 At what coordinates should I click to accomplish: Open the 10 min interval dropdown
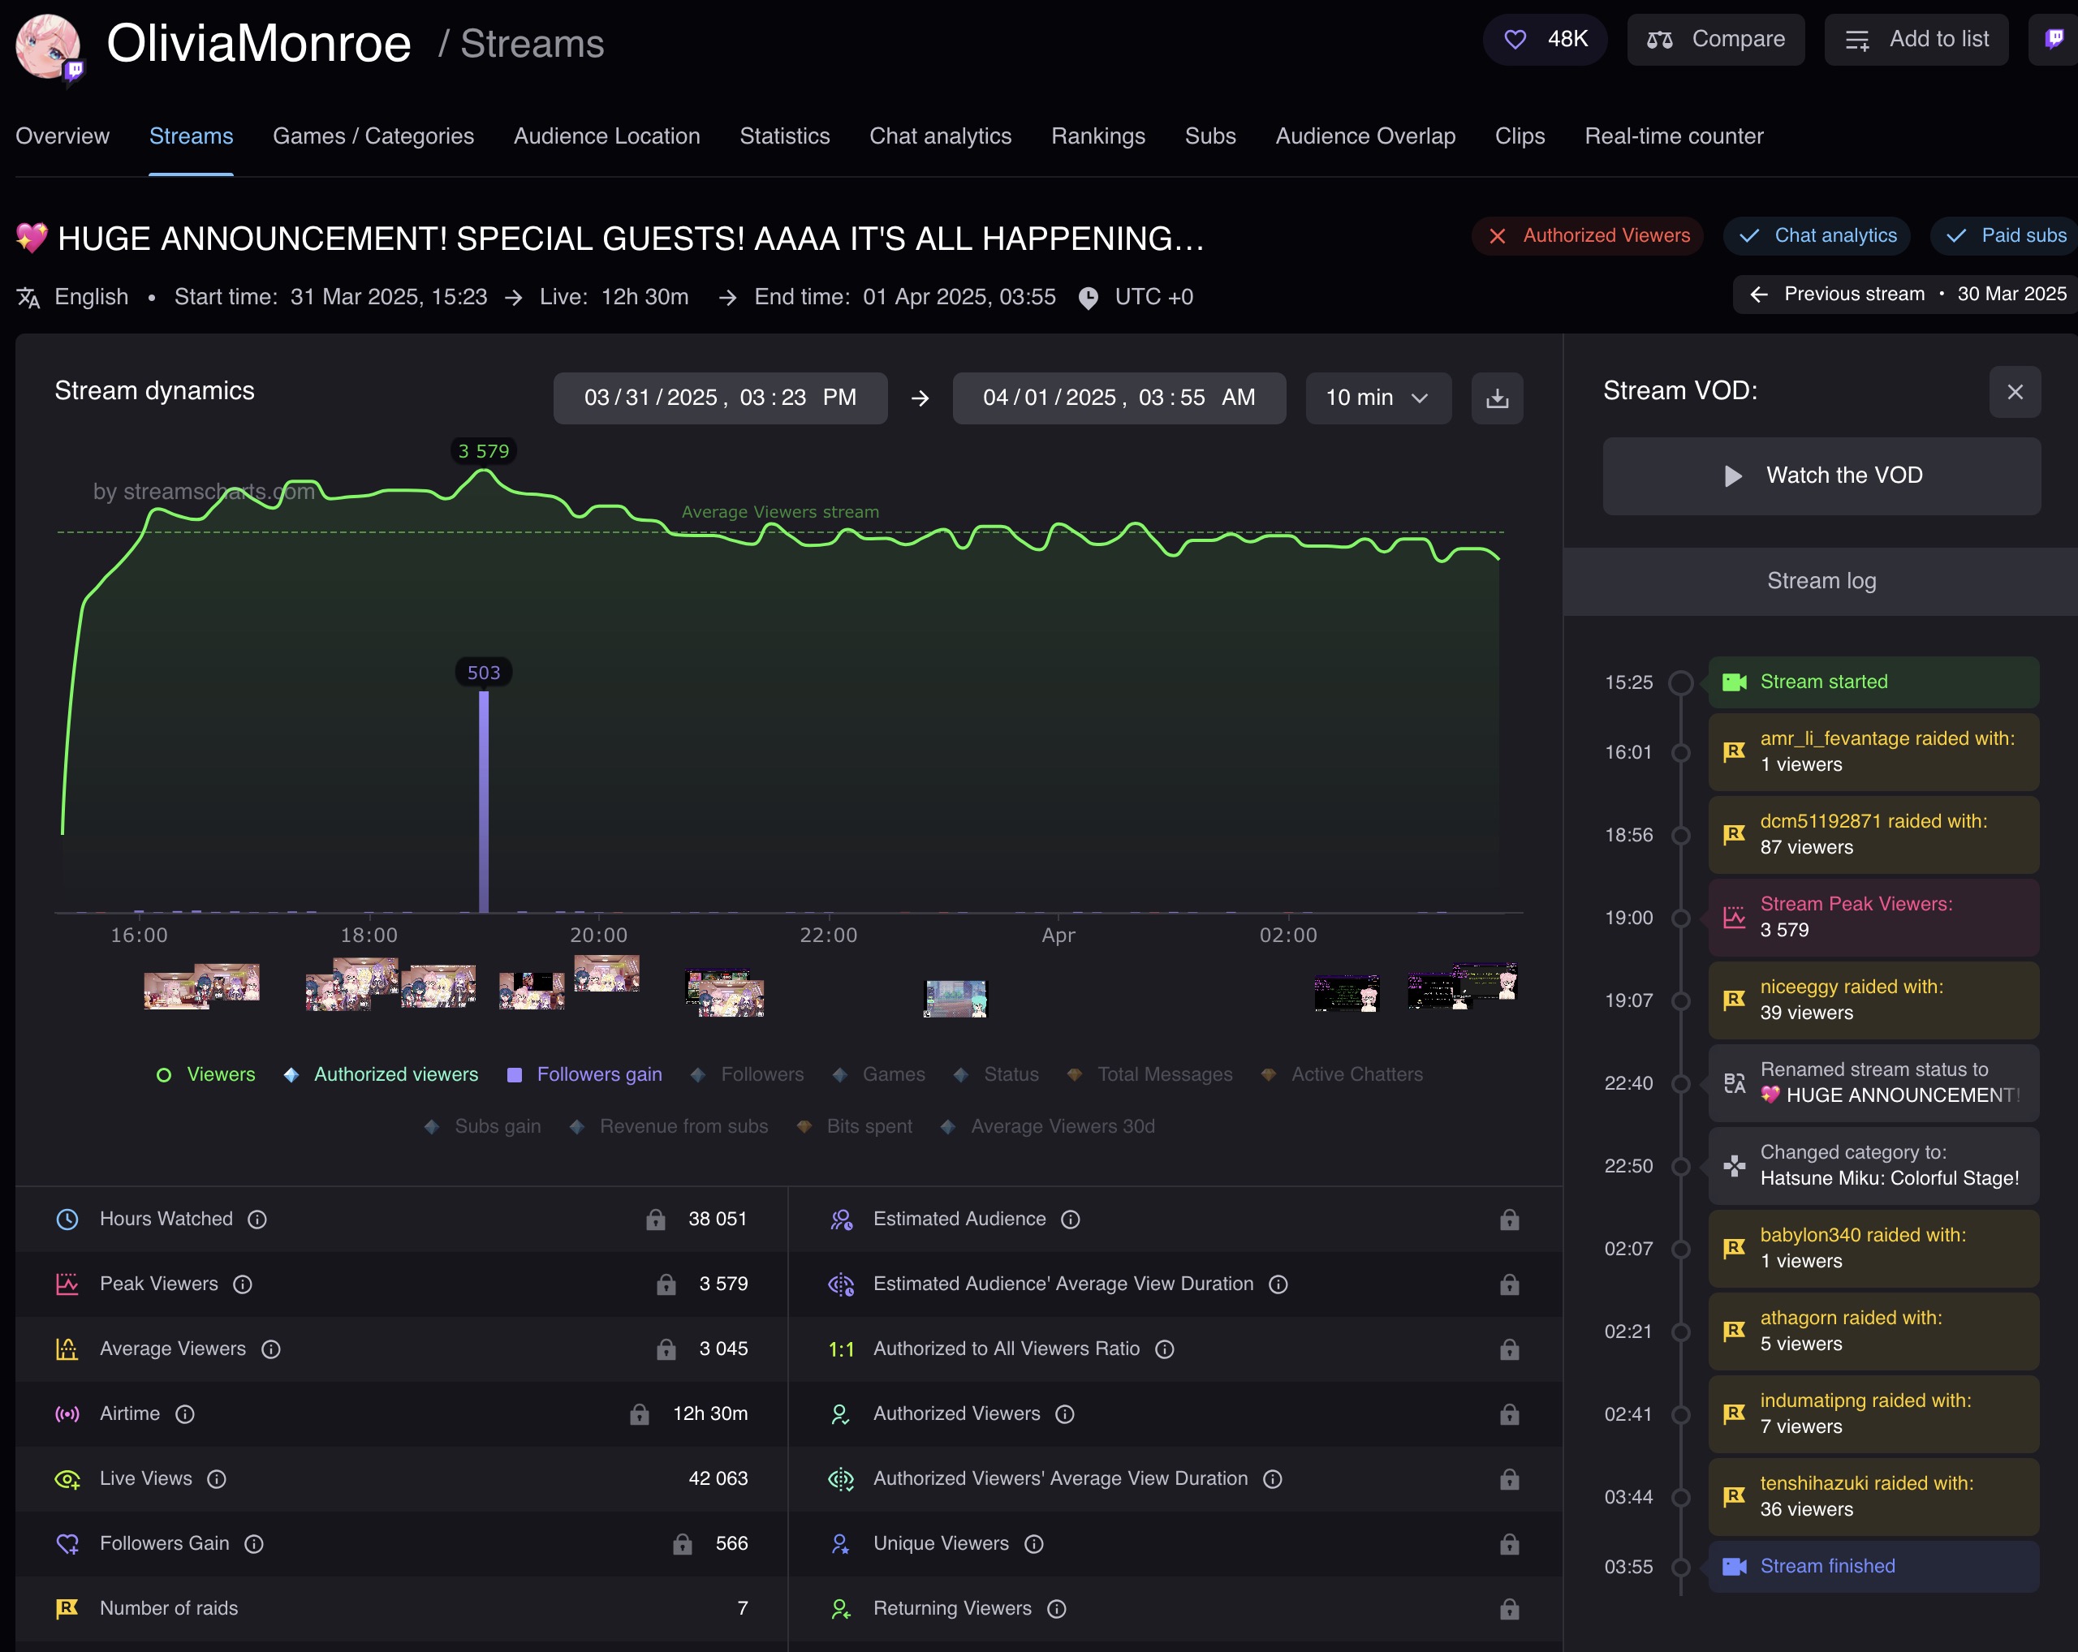(1377, 398)
